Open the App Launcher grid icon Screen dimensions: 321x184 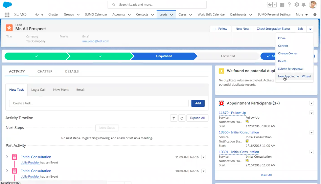[x=7, y=15]
